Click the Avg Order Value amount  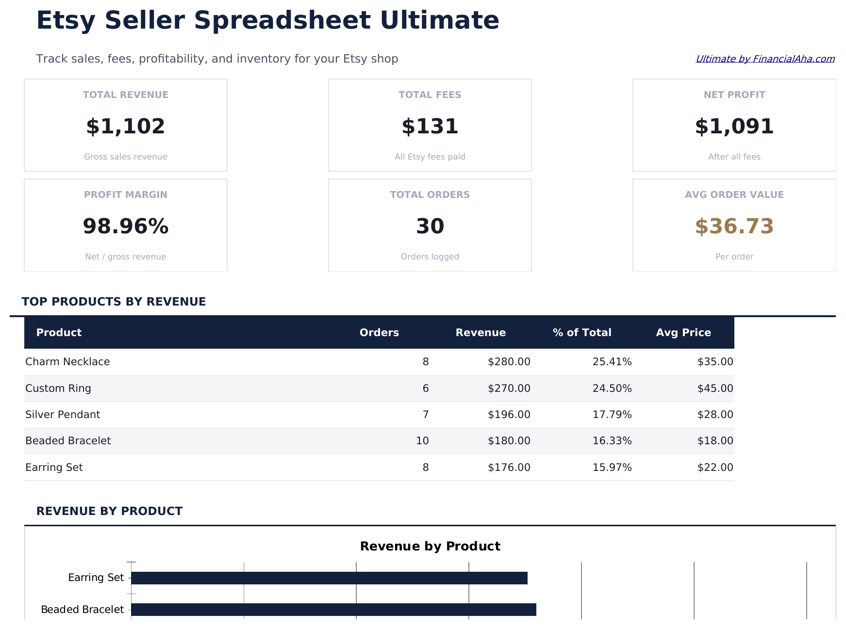734,226
